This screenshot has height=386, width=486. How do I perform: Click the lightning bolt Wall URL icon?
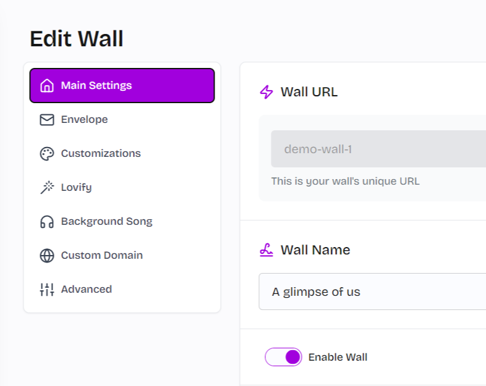click(x=266, y=92)
